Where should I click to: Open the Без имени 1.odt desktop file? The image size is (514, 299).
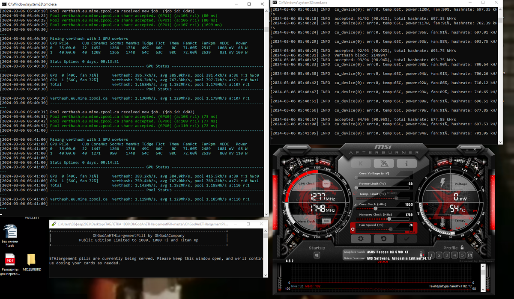click(x=10, y=236)
